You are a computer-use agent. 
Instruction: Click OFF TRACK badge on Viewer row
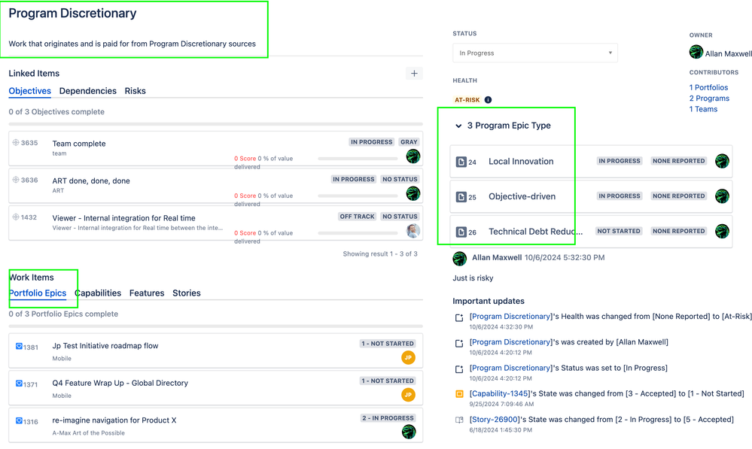tap(357, 217)
